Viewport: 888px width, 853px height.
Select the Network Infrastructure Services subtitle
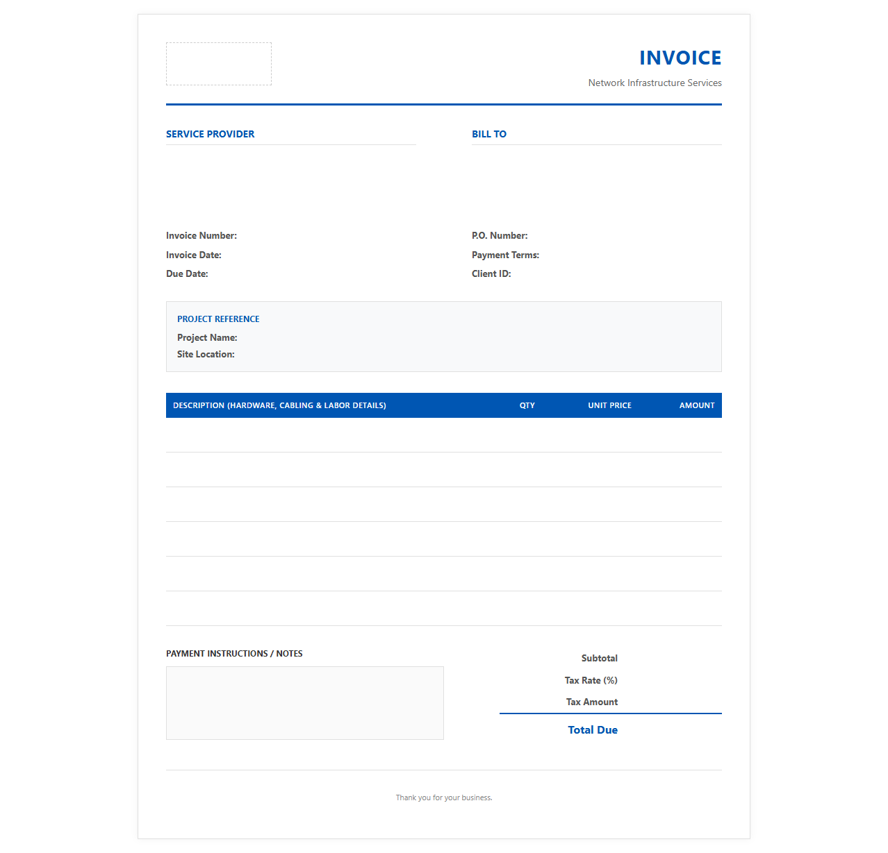[655, 83]
